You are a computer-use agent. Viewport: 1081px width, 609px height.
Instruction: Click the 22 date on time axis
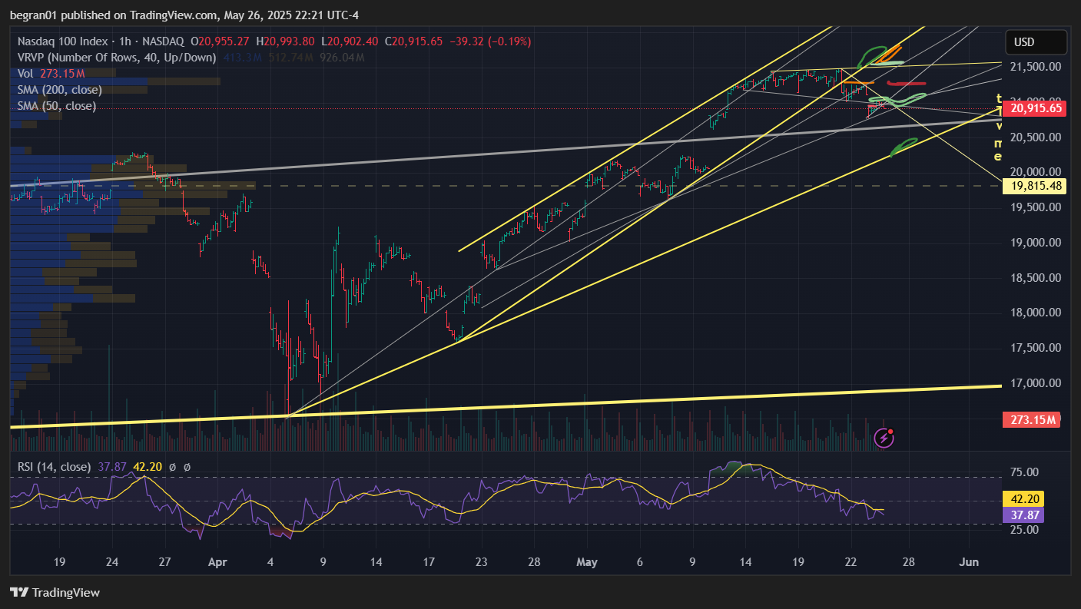click(x=851, y=562)
